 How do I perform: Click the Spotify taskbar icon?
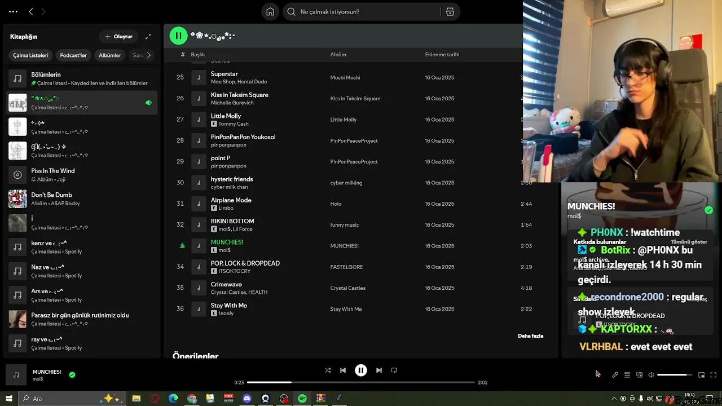click(302, 399)
